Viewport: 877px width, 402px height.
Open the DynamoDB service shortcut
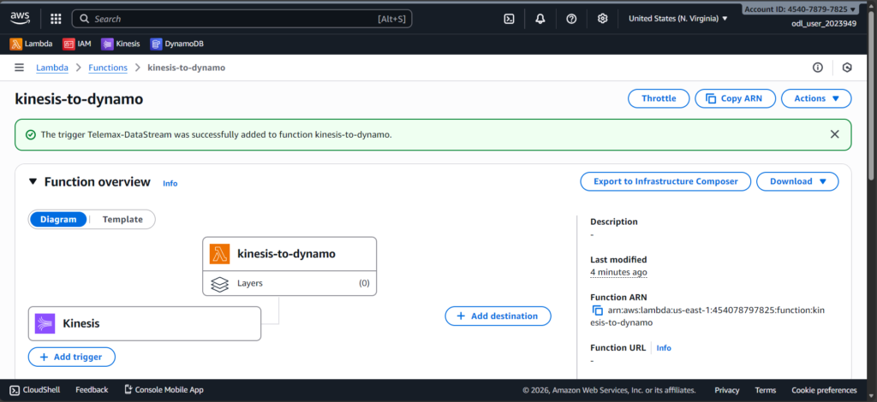click(x=176, y=44)
